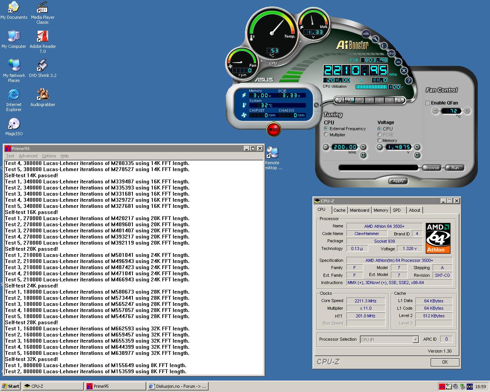Viewport: 490px width, 392px height.
Task: Click AI Booster's round X (close) icon
Action: tap(404, 70)
